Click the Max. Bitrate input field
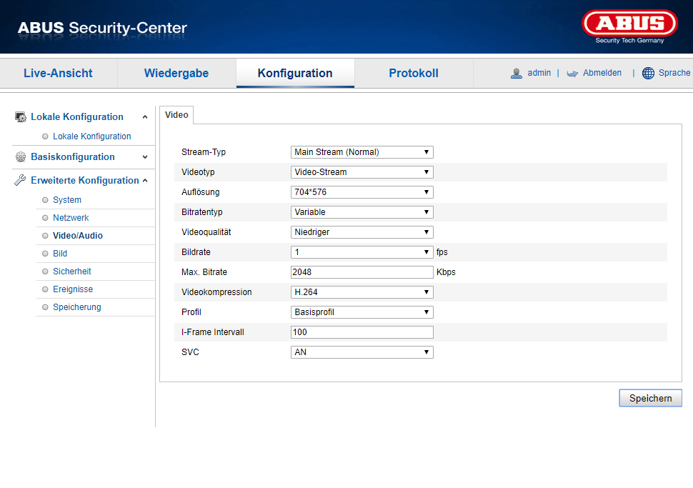 (362, 272)
